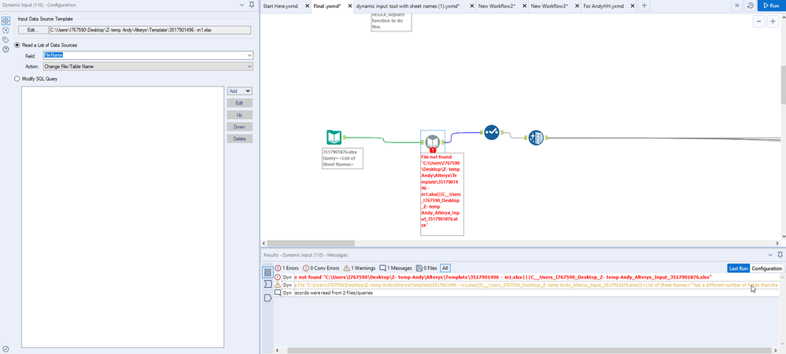Screen dimensions: 786x354
Task: Select the records were read message row
Action: coord(527,293)
